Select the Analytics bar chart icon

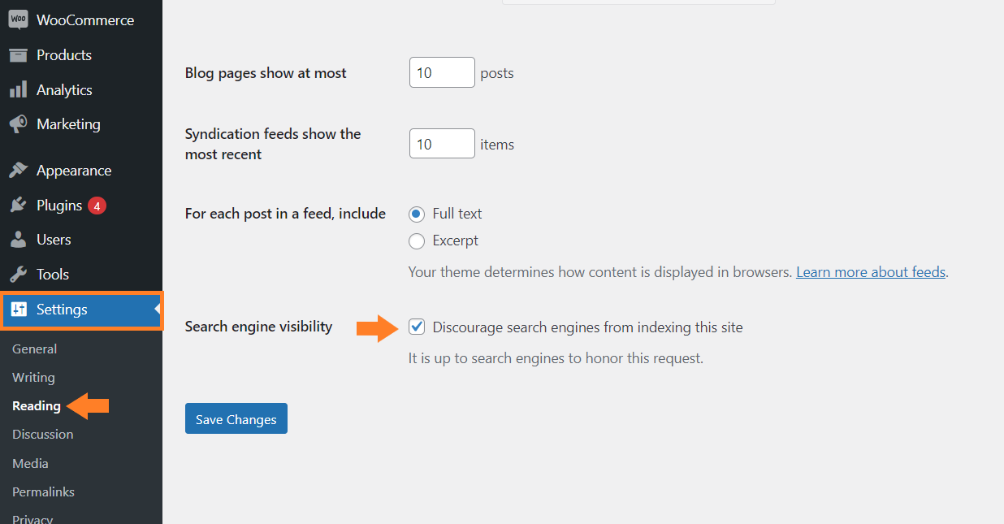18,90
